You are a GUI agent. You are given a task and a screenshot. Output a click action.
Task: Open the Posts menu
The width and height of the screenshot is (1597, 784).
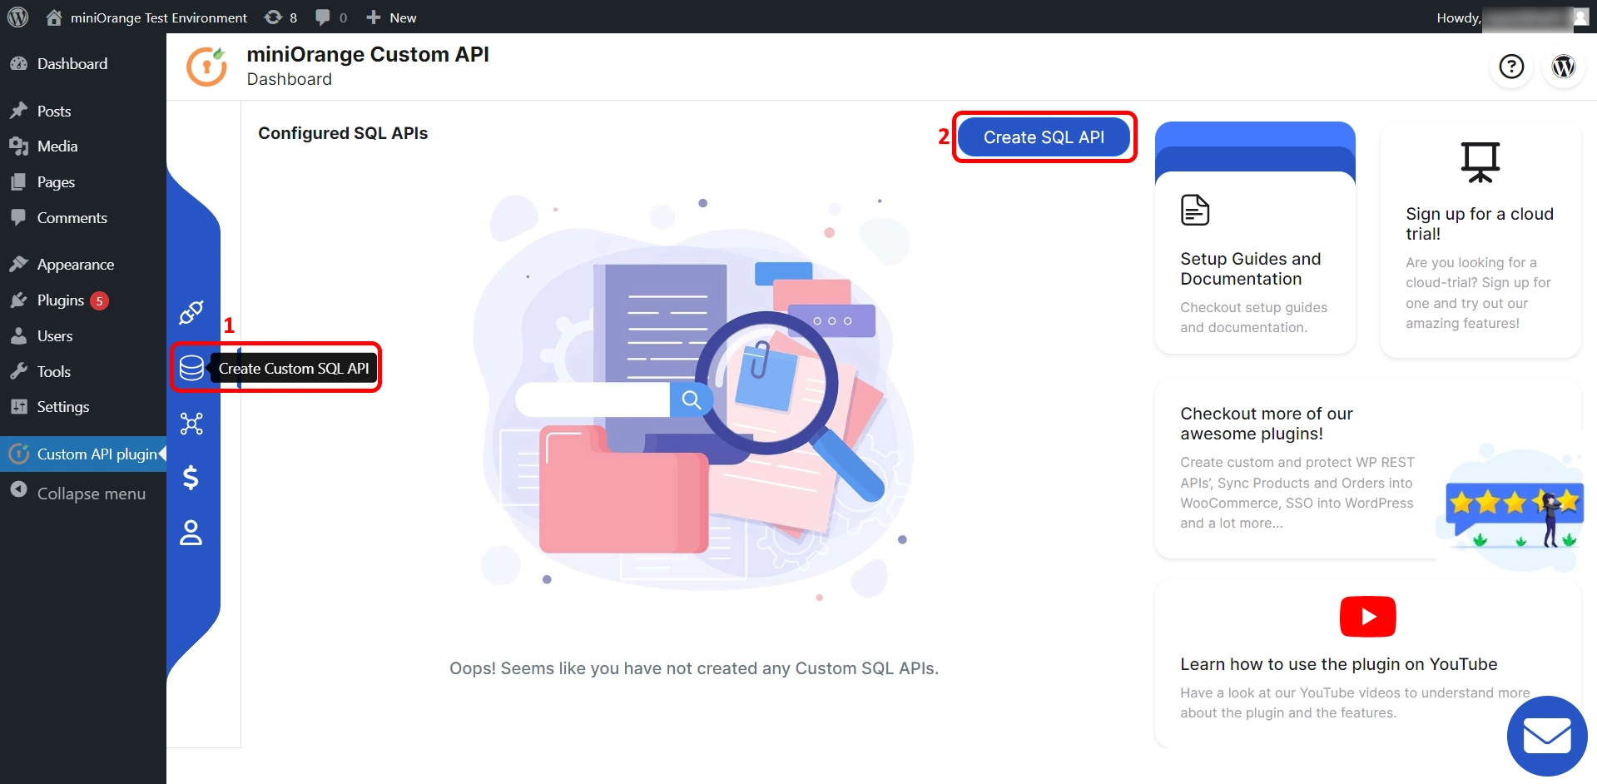pyautogui.click(x=83, y=111)
